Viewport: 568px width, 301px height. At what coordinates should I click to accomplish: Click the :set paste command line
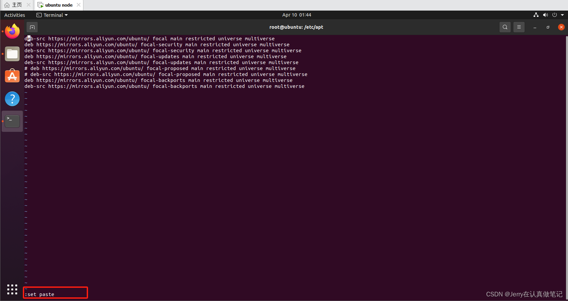pyautogui.click(x=39, y=294)
